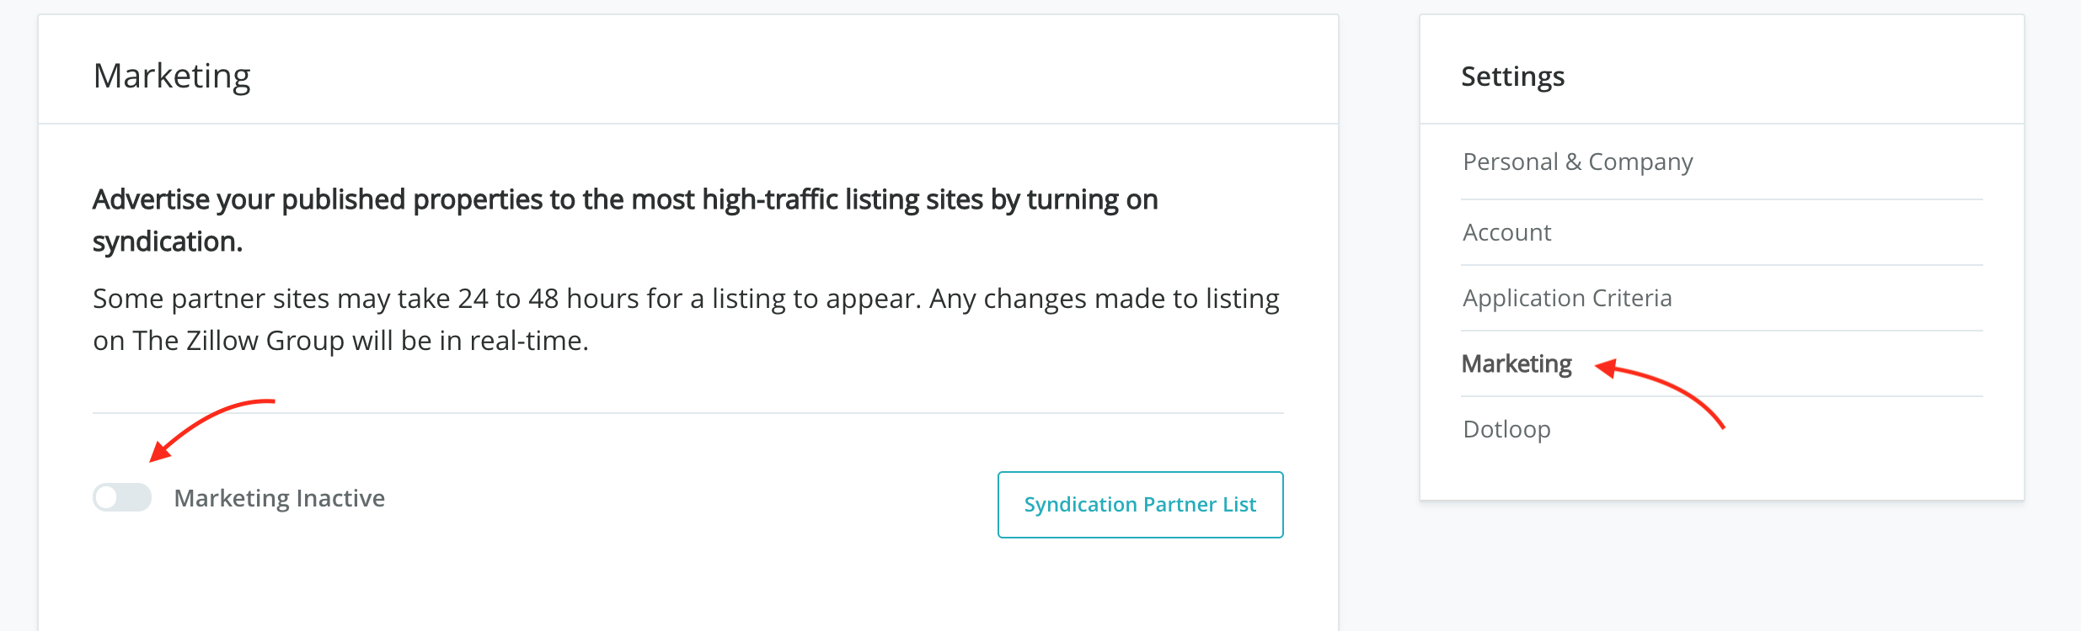Select Marketing in the Settings sidebar

(x=1517, y=363)
